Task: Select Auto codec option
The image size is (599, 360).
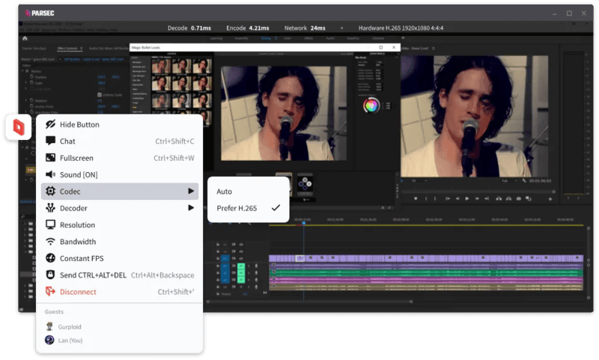Action: click(249, 192)
